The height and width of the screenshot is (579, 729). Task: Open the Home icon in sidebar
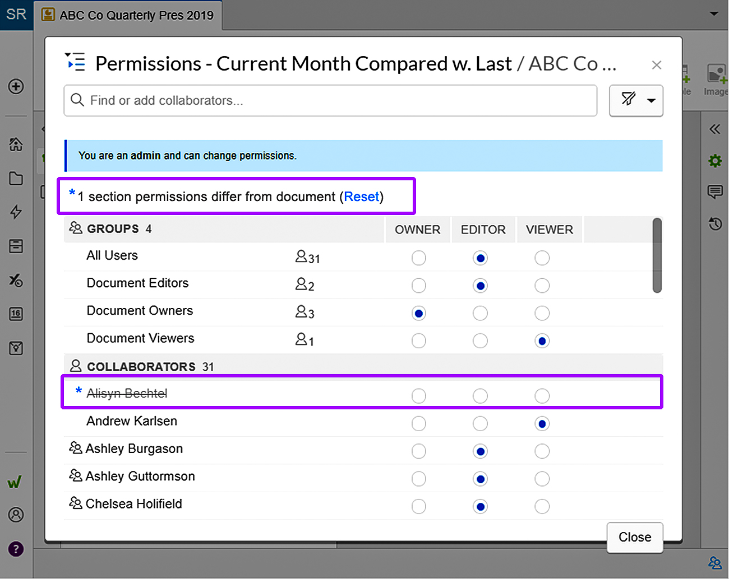pyautogui.click(x=16, y=144)
